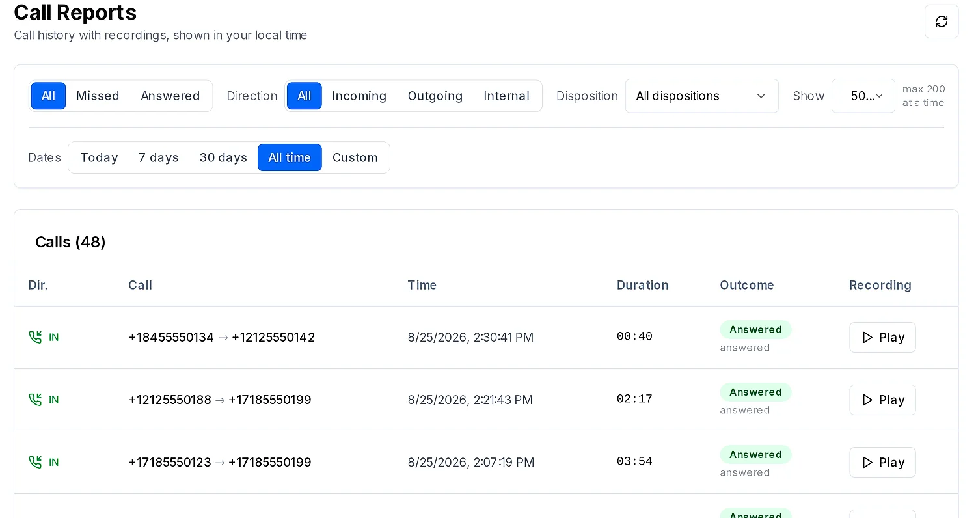
Task: Set date range to 7 days
Action: click(x=159, y=157)
